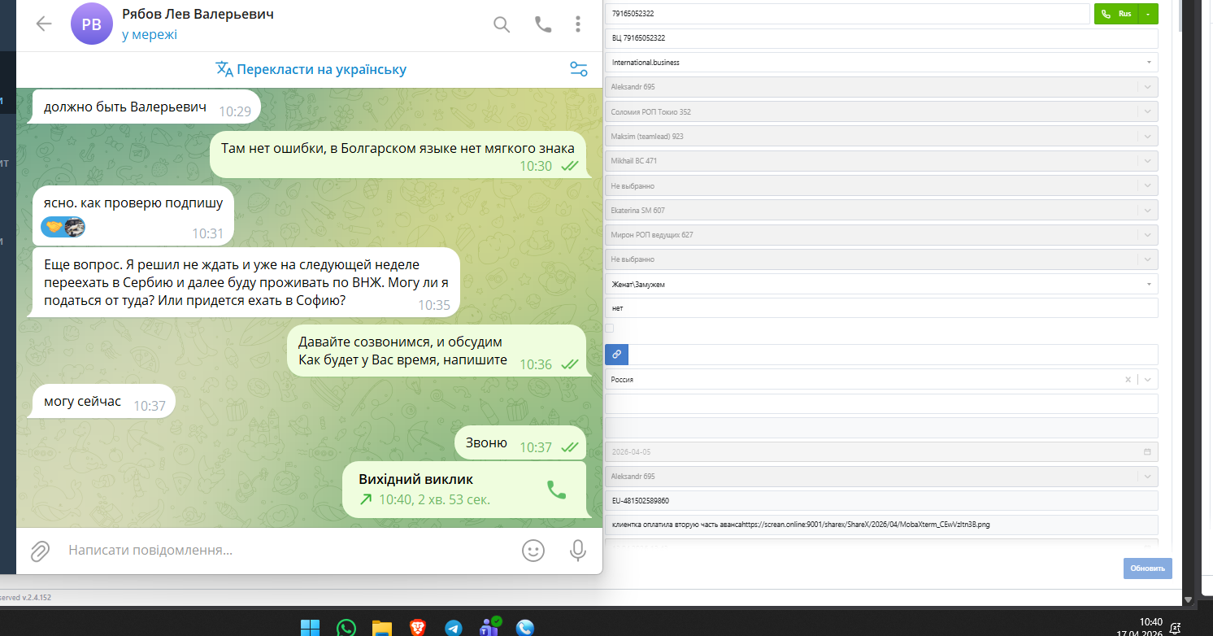Open the emoji picker
1213x636 pixels.
coord(533,551)
